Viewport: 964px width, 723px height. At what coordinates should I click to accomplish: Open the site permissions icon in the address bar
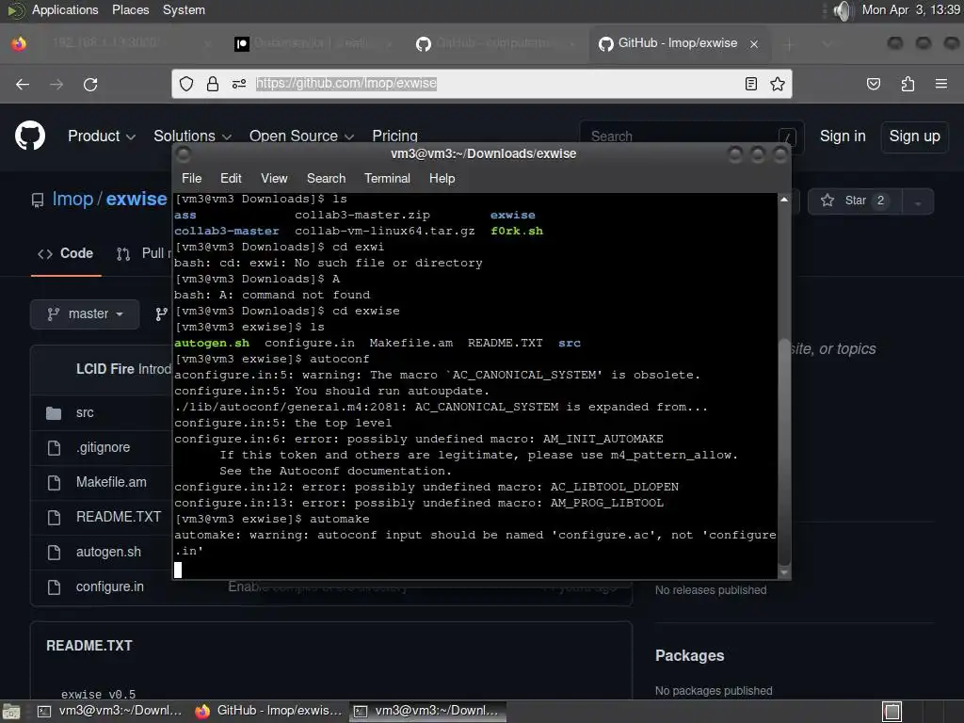click(239, 84)
